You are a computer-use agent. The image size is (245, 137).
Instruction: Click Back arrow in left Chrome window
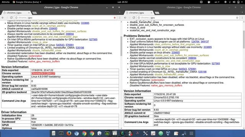pyautogui.click(x=3, y=18)
